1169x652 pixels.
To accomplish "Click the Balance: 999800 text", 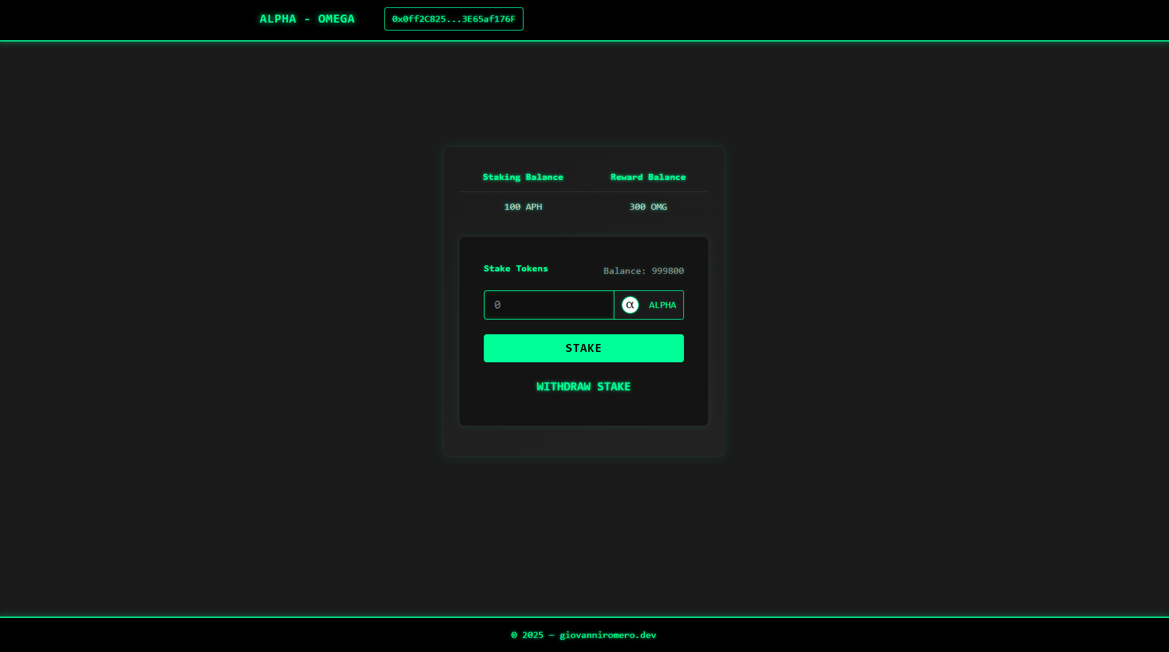I will coord(643,271).
